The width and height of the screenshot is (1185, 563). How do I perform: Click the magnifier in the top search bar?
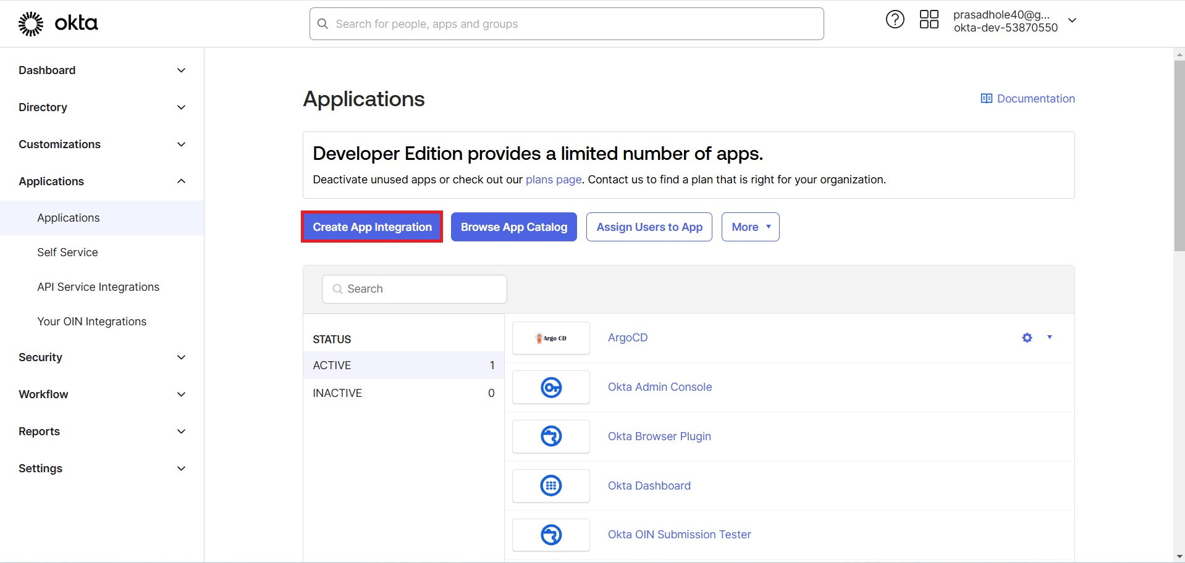(323, 23)
